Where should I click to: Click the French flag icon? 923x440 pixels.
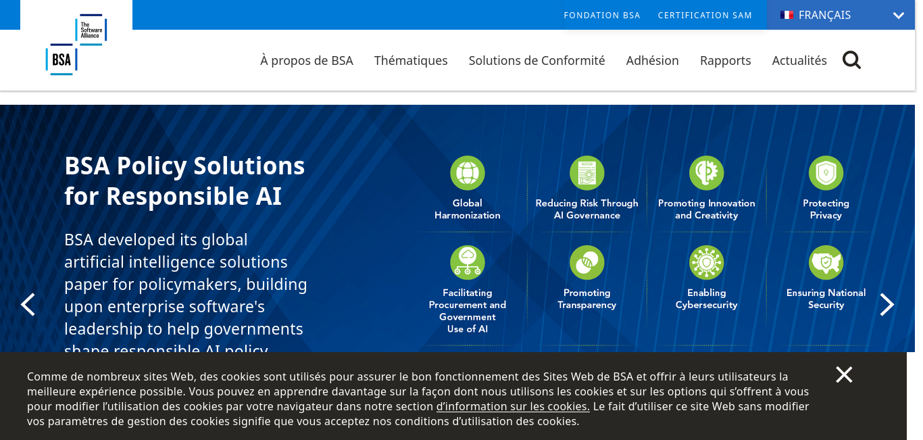coord(787,15)
